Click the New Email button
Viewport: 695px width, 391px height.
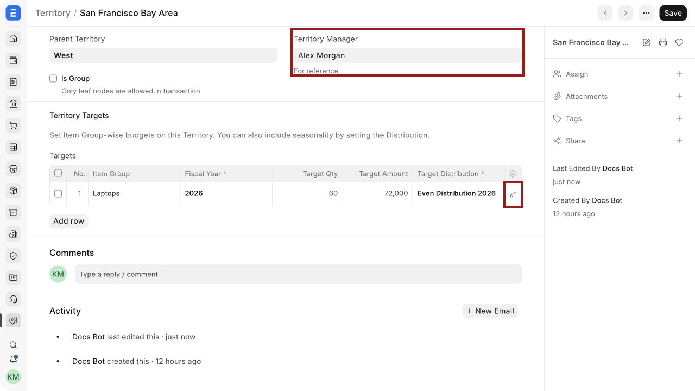pos(490,311)
